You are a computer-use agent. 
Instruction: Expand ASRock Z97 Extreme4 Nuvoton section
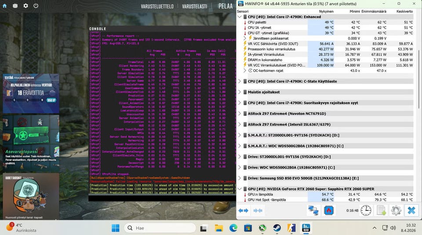coord(240,114)
